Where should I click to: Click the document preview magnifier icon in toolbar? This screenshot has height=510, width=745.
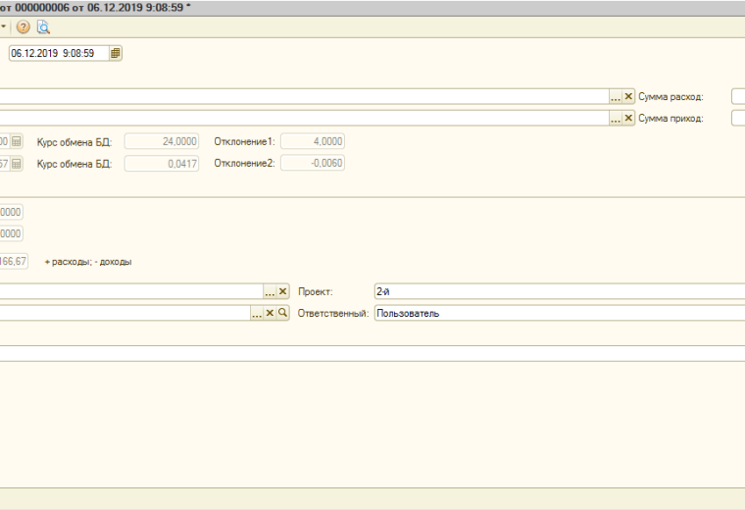(43, 26)
